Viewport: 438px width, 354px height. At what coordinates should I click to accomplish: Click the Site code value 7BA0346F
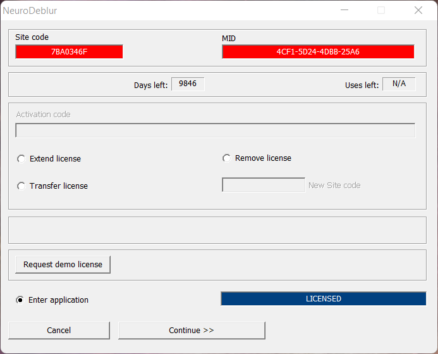(70, 52)
